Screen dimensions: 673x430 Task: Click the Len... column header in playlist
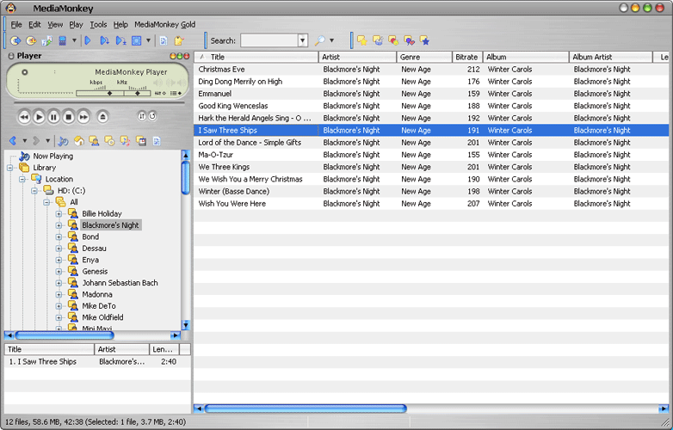[x=164, y=349]
